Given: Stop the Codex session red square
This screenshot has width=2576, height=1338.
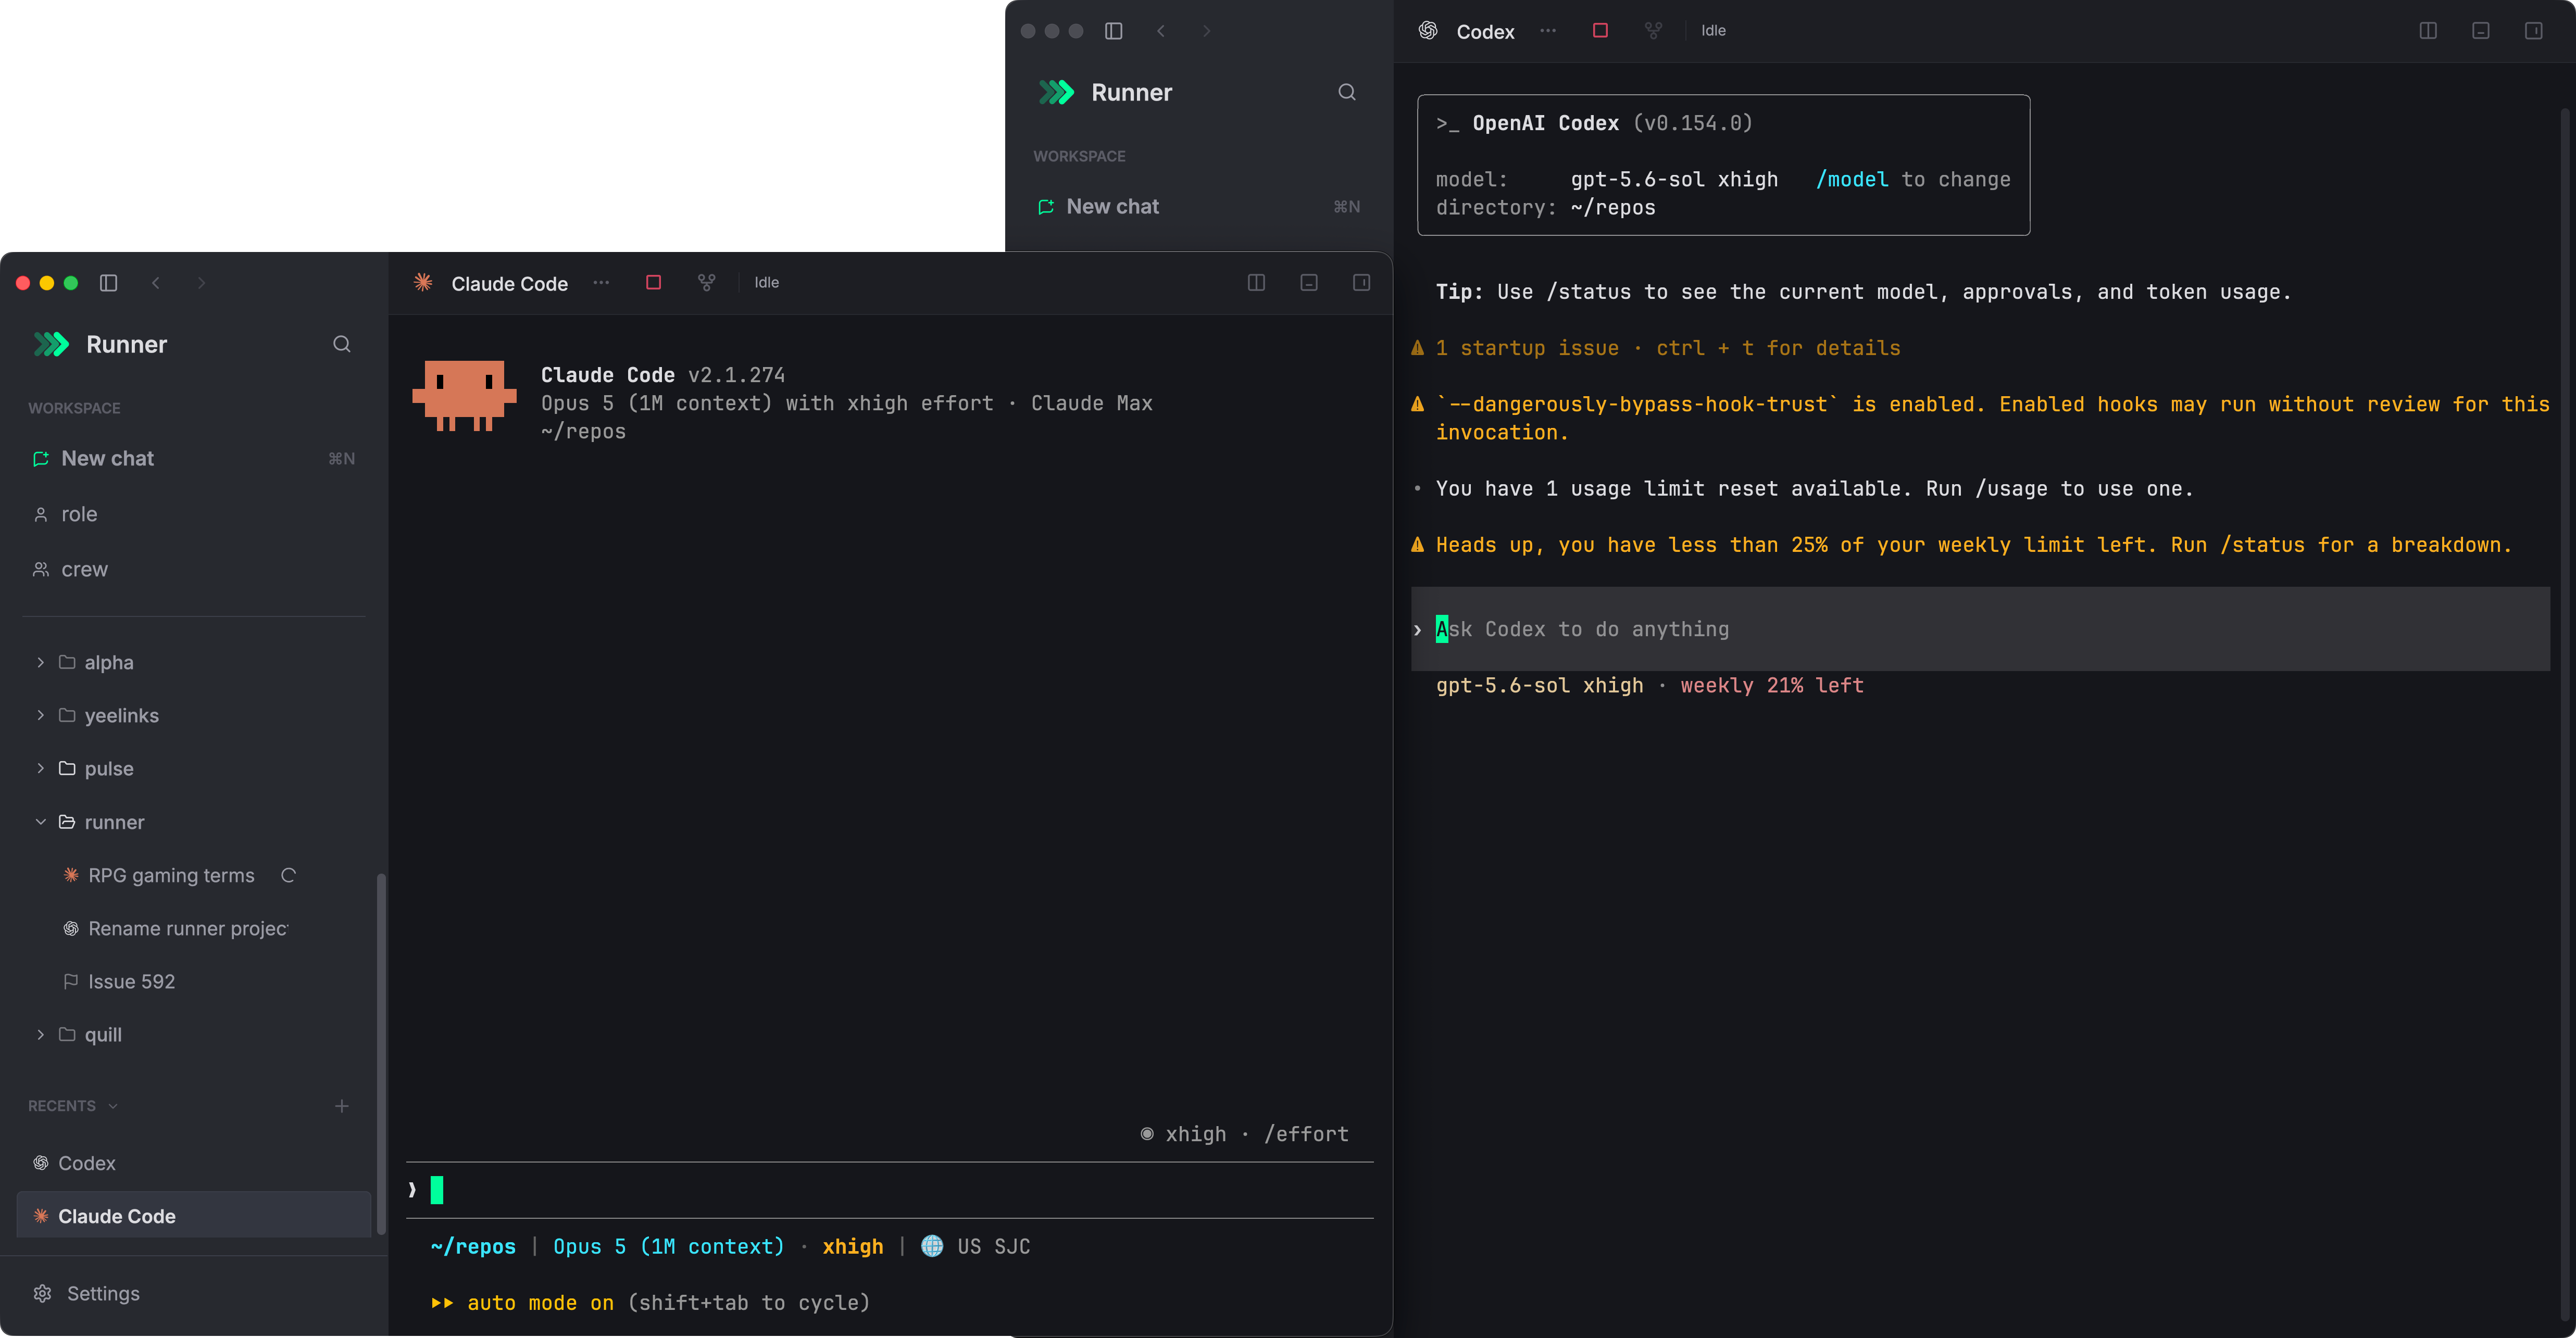Looking at the screenshot, I should [1601, 31].
